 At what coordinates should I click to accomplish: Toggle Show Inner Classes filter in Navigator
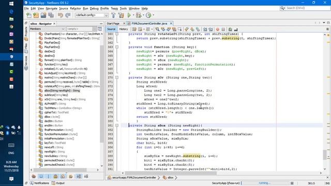click(x=63, y=176)
